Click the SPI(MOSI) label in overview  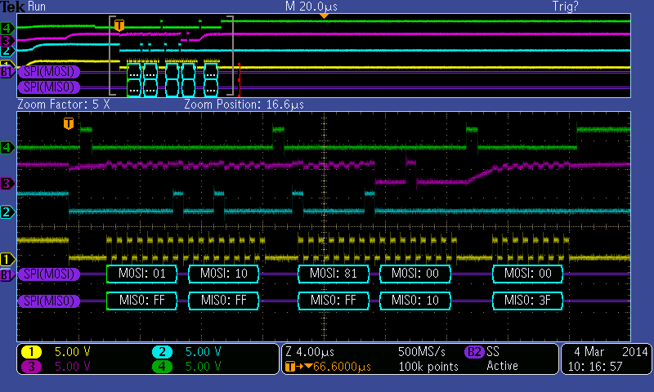(49, 72)
